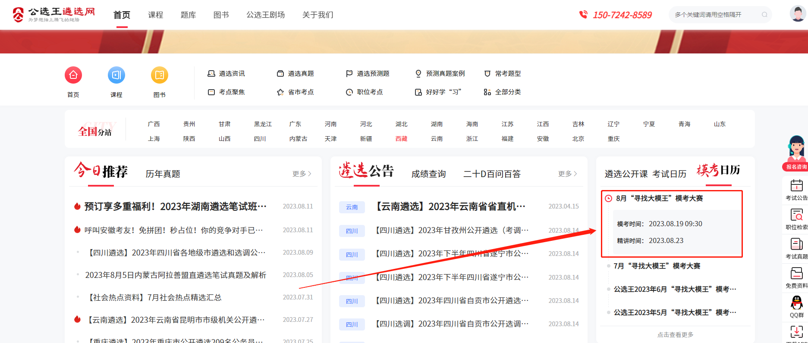
Task: Open 7月“寻找大模王”模考大赛 entry
Action: 657,266
